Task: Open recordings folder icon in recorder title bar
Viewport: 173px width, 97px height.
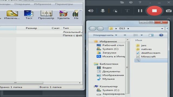Action: click(x=122, y=2)
